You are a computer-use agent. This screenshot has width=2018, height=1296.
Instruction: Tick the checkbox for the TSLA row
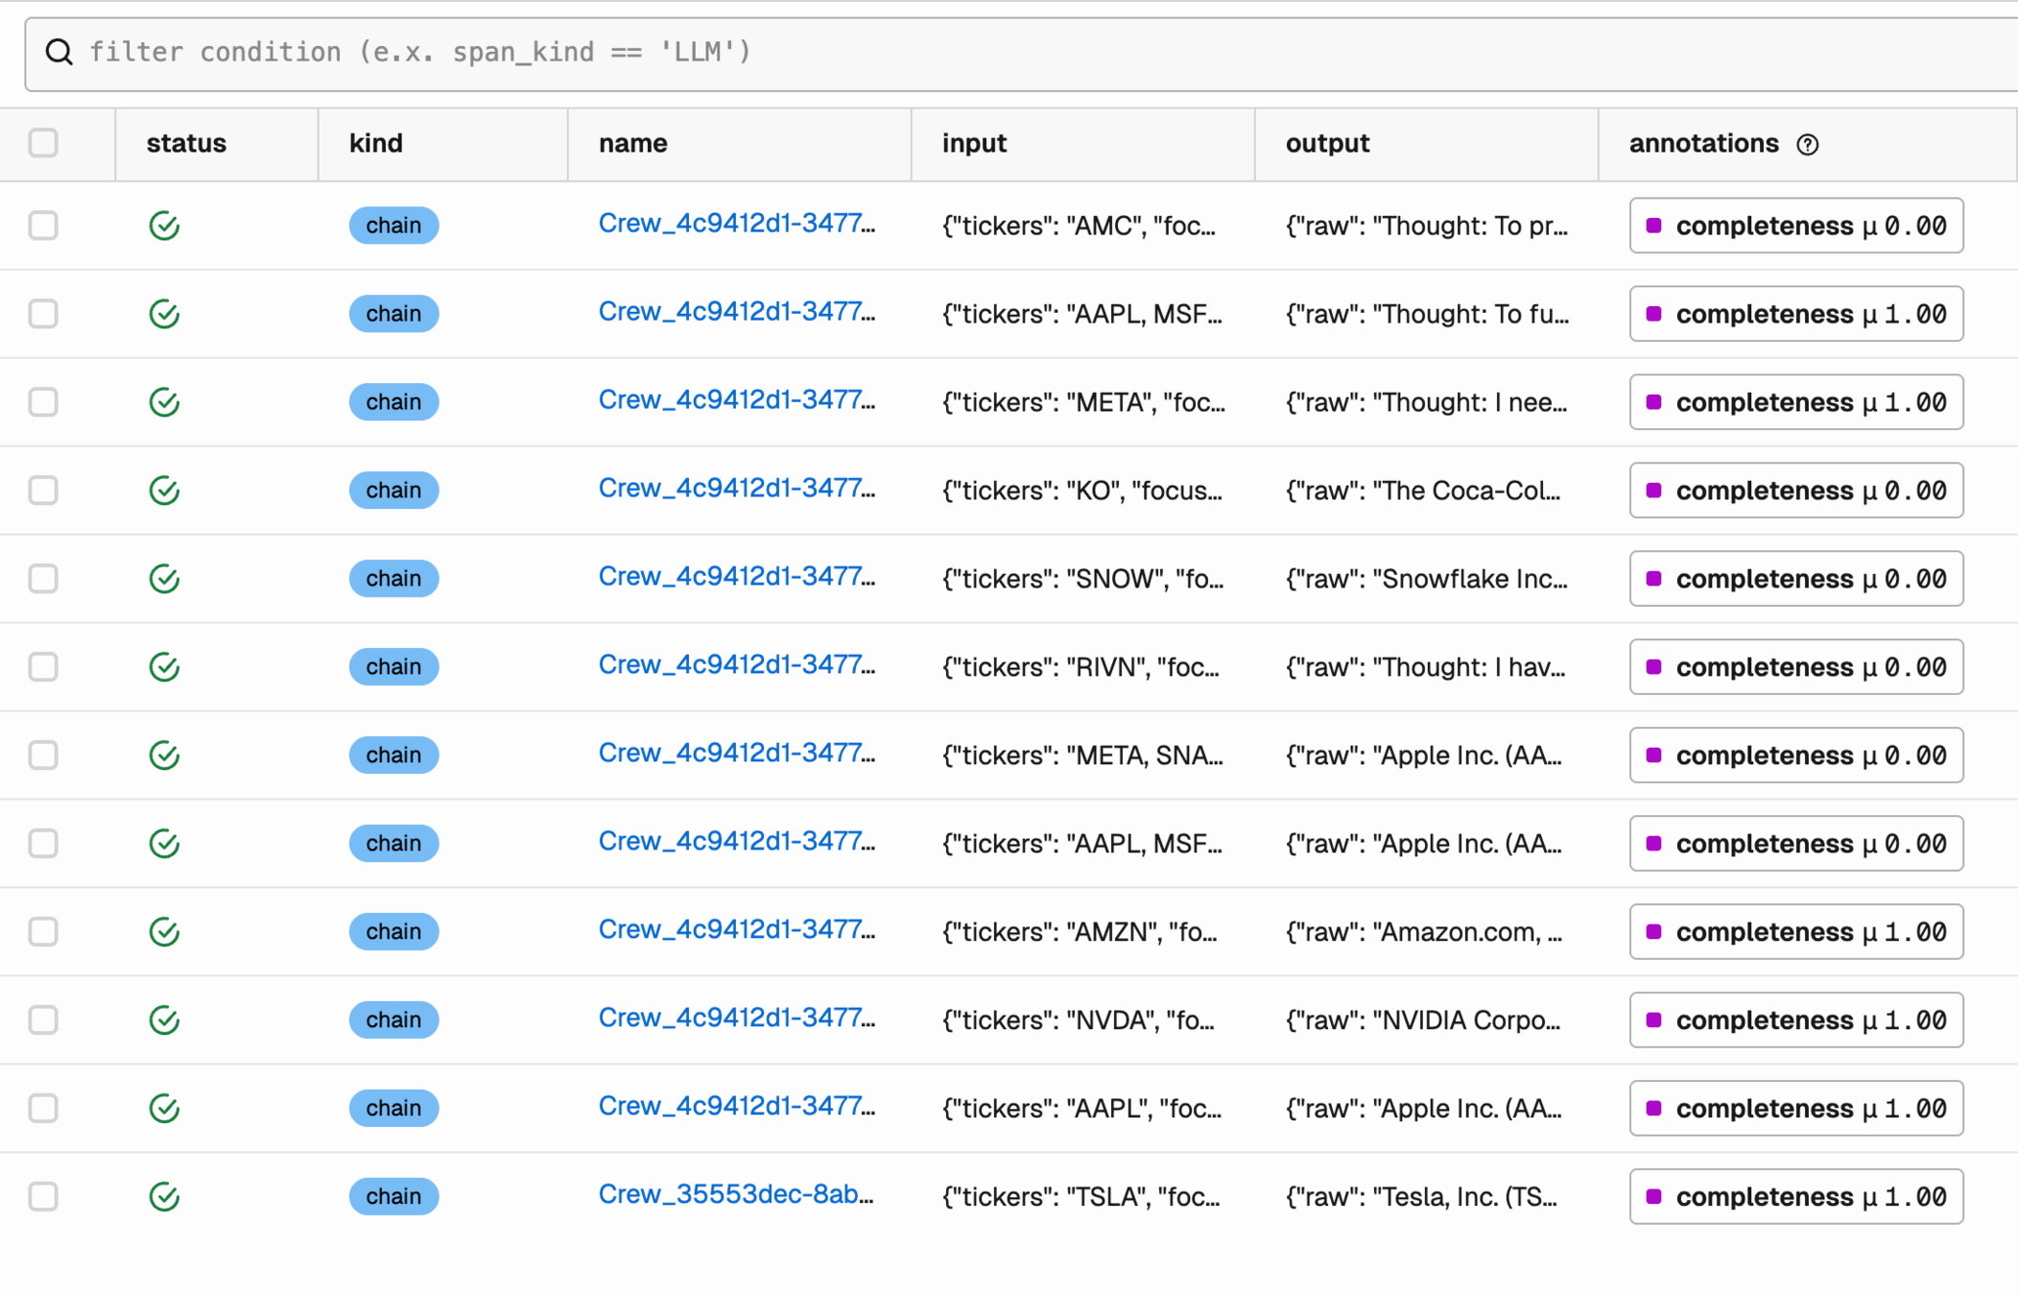(43, 1196)
